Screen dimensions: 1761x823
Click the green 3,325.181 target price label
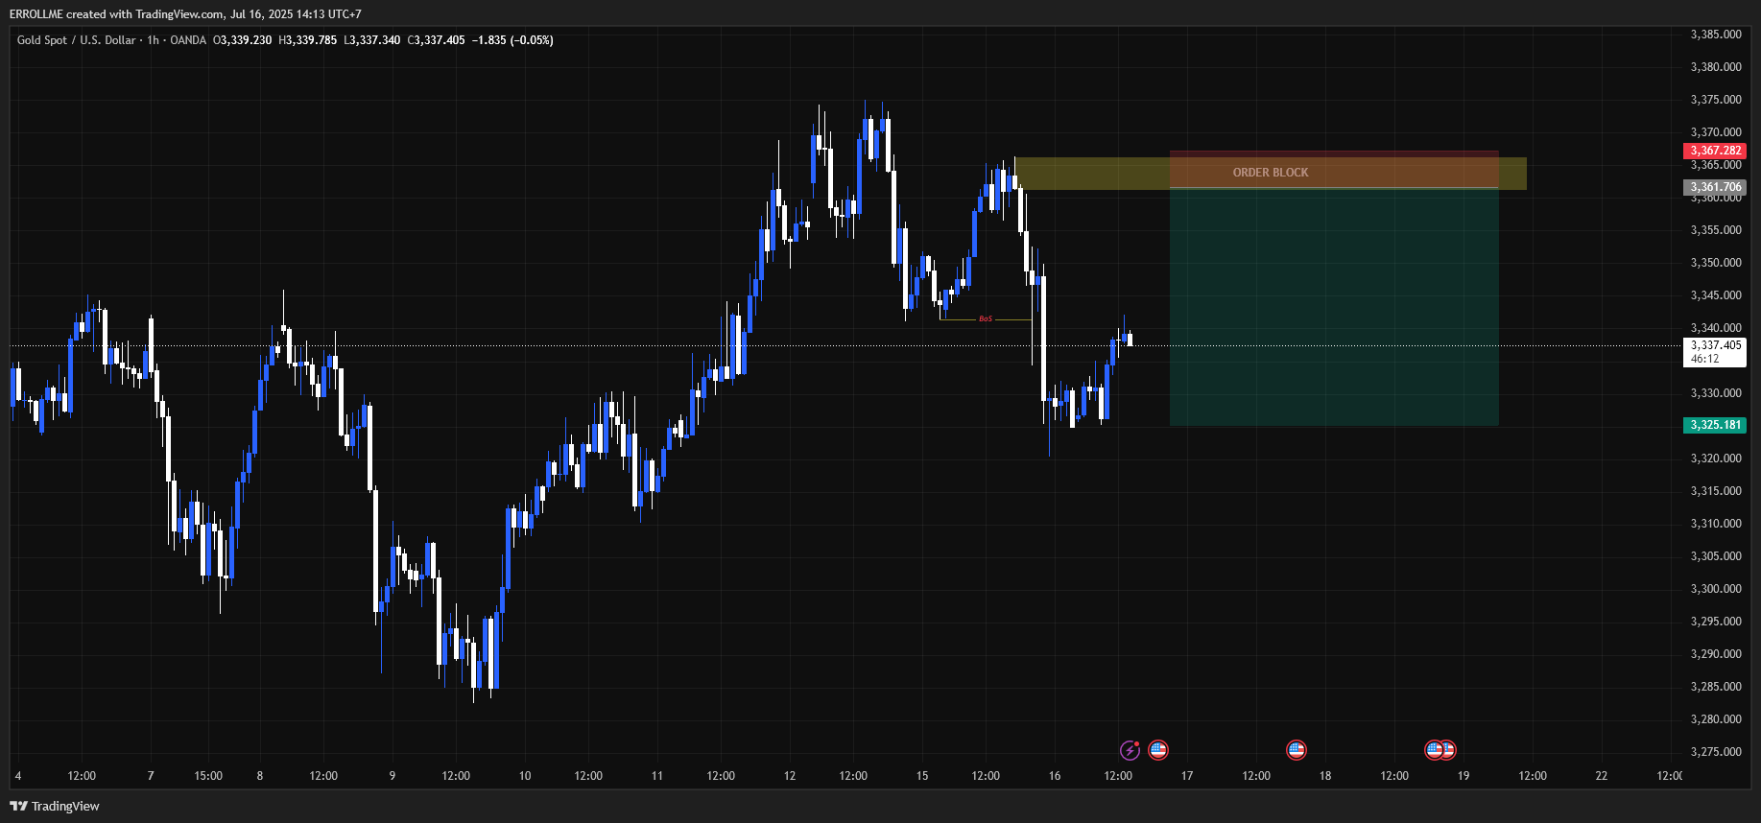(x=1715, y=425)
